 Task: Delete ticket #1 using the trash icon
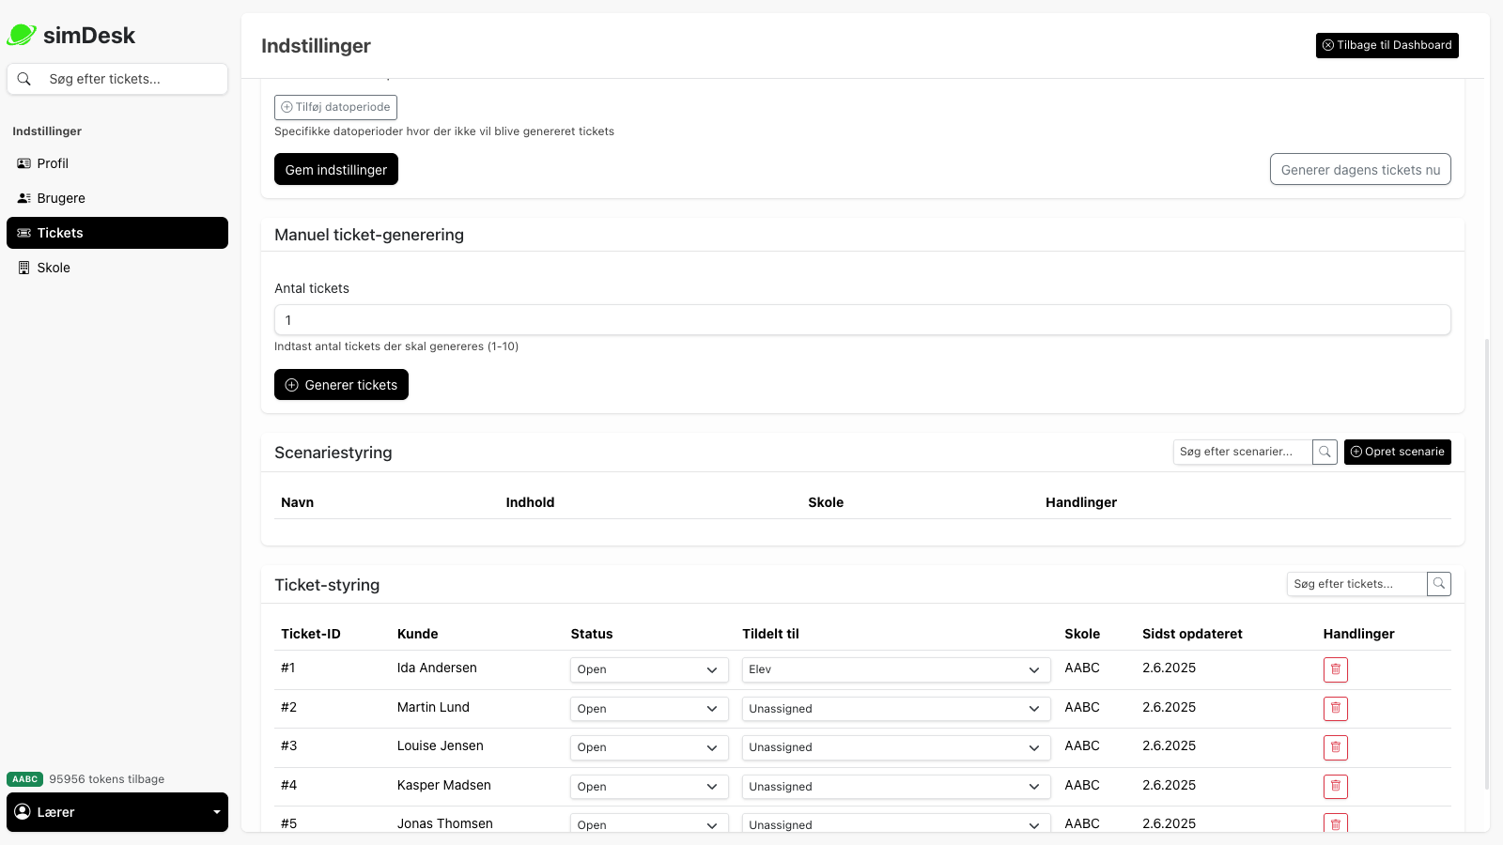1335,669
